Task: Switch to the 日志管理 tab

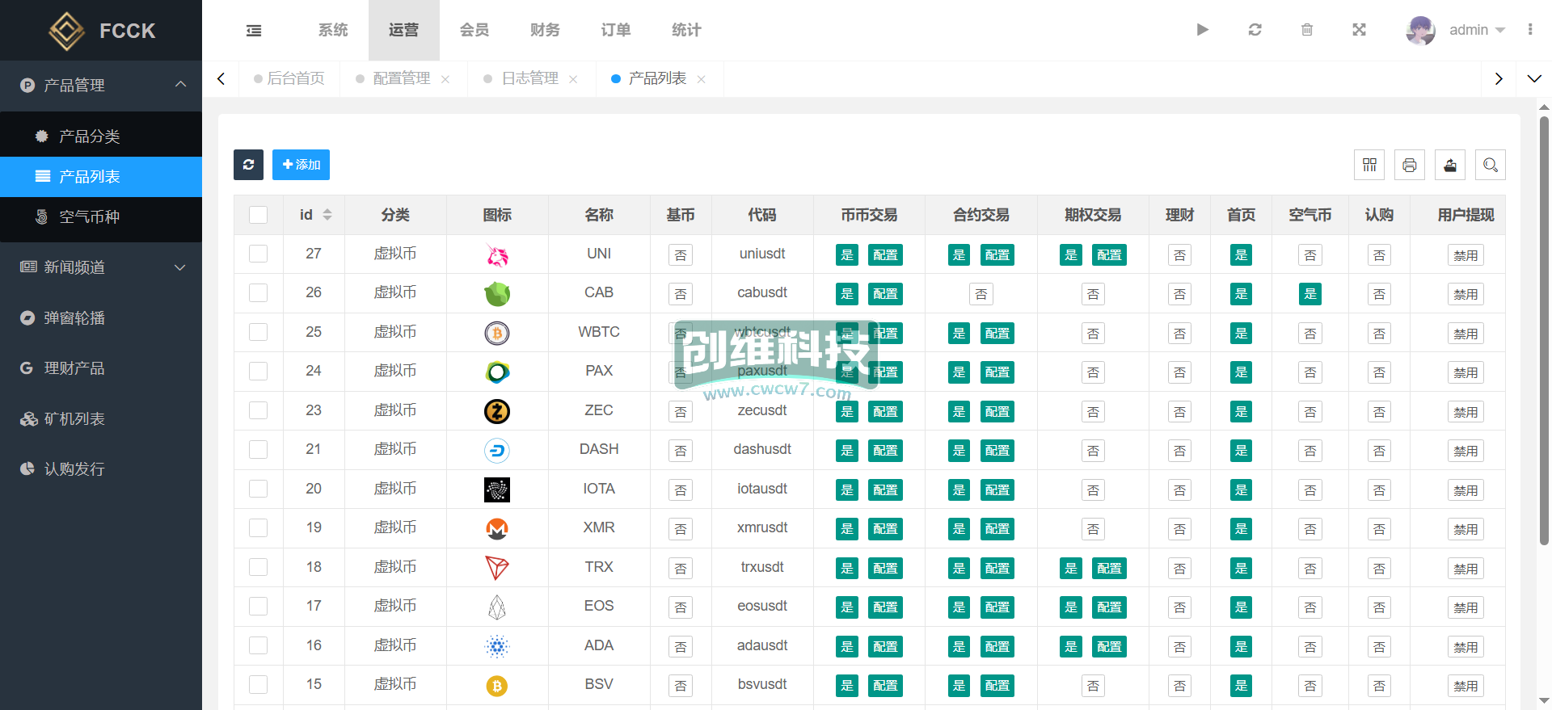Action: [529, 78]
